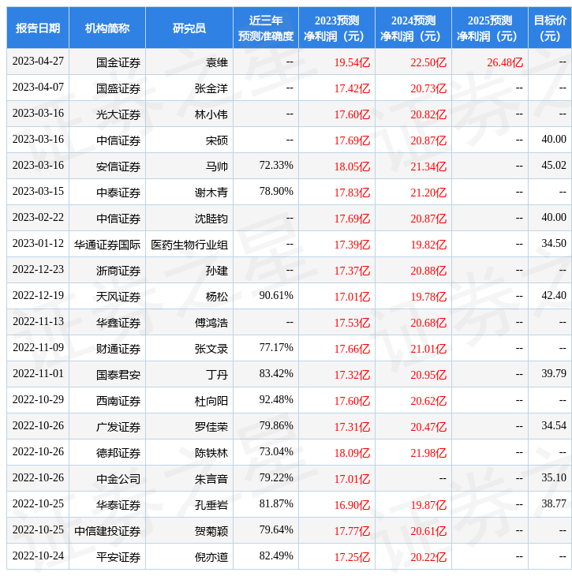Click researcher name 贺菊颖
Image resolution: width=572 pixels, height=576 pixels.
[211, 531]
